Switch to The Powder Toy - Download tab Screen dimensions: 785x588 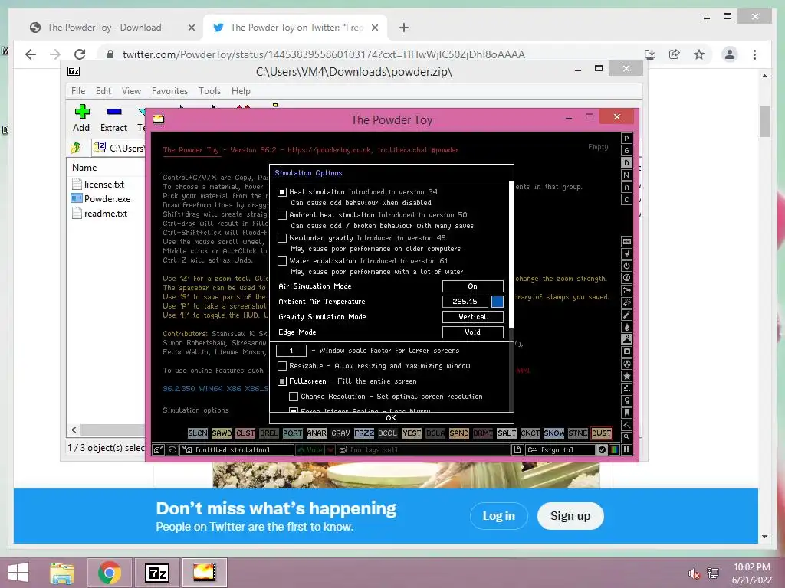112,28
